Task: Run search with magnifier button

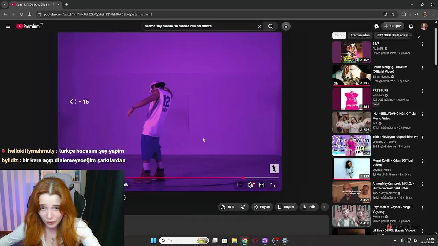Action: coord(270,26)
